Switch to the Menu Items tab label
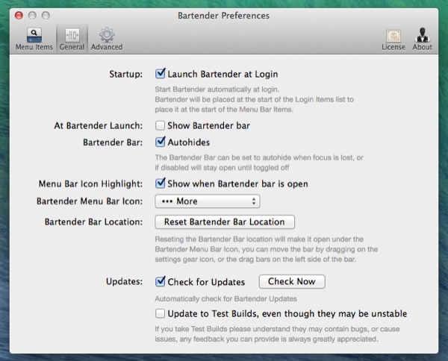 point(34,47)
